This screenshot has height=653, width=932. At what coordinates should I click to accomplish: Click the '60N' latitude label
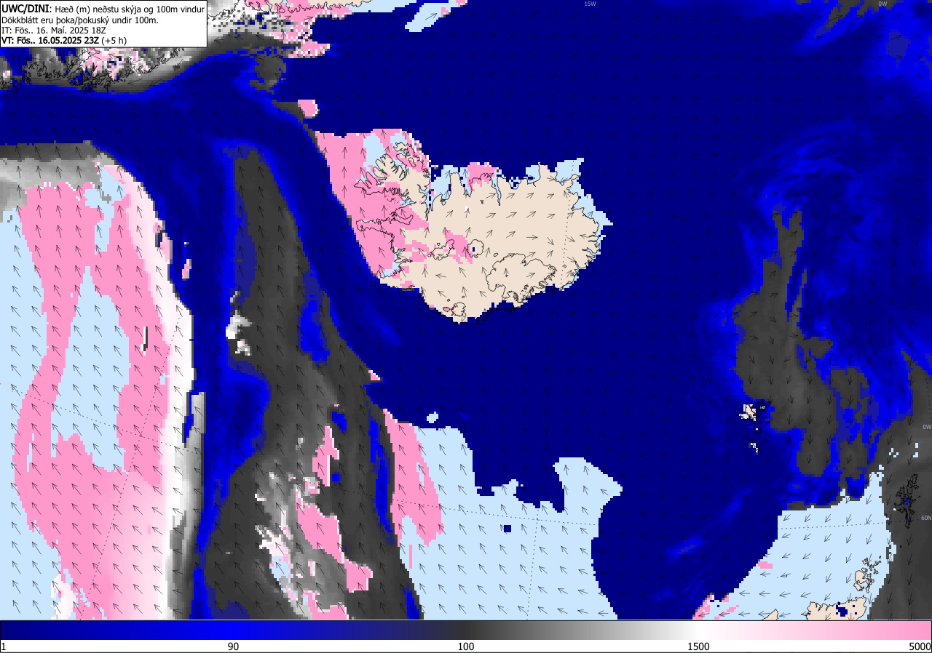(925, 518)
